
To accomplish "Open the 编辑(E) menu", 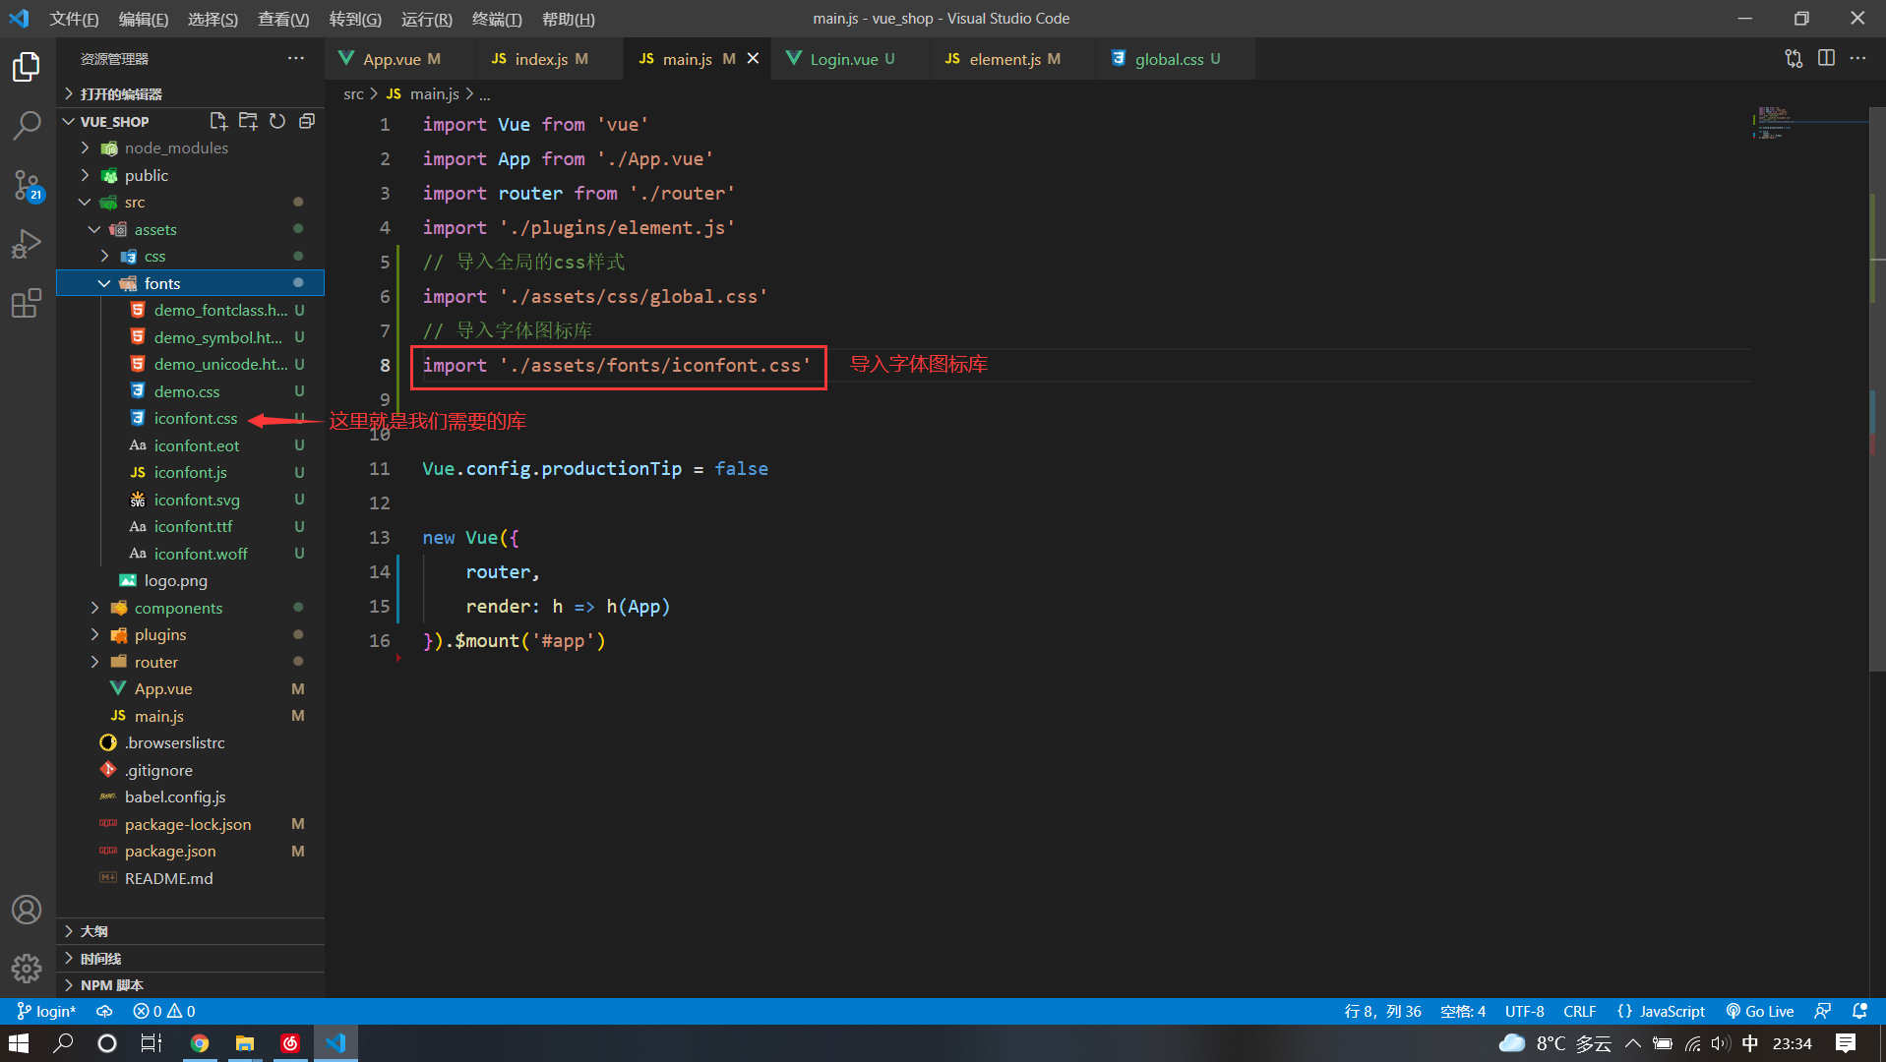I will (x=144, y=19).
